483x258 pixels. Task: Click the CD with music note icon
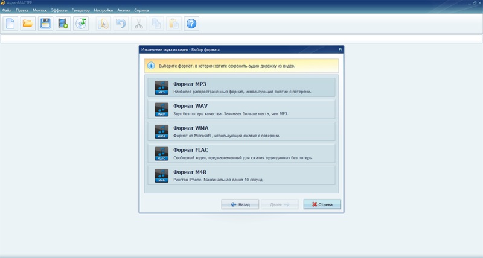(80, 24)
